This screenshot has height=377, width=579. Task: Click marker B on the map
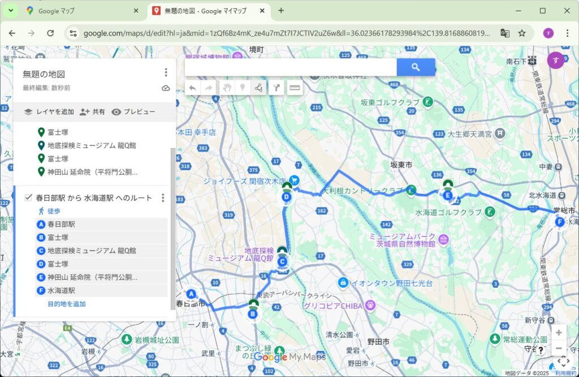tap(253, 314)
